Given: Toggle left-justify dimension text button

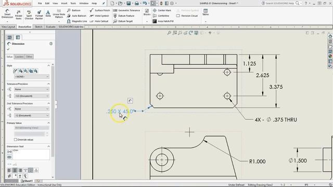Looking at the screenshot, I should tap(9, 170).
